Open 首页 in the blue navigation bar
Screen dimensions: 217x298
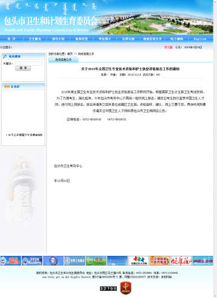(x=11, y=39)
